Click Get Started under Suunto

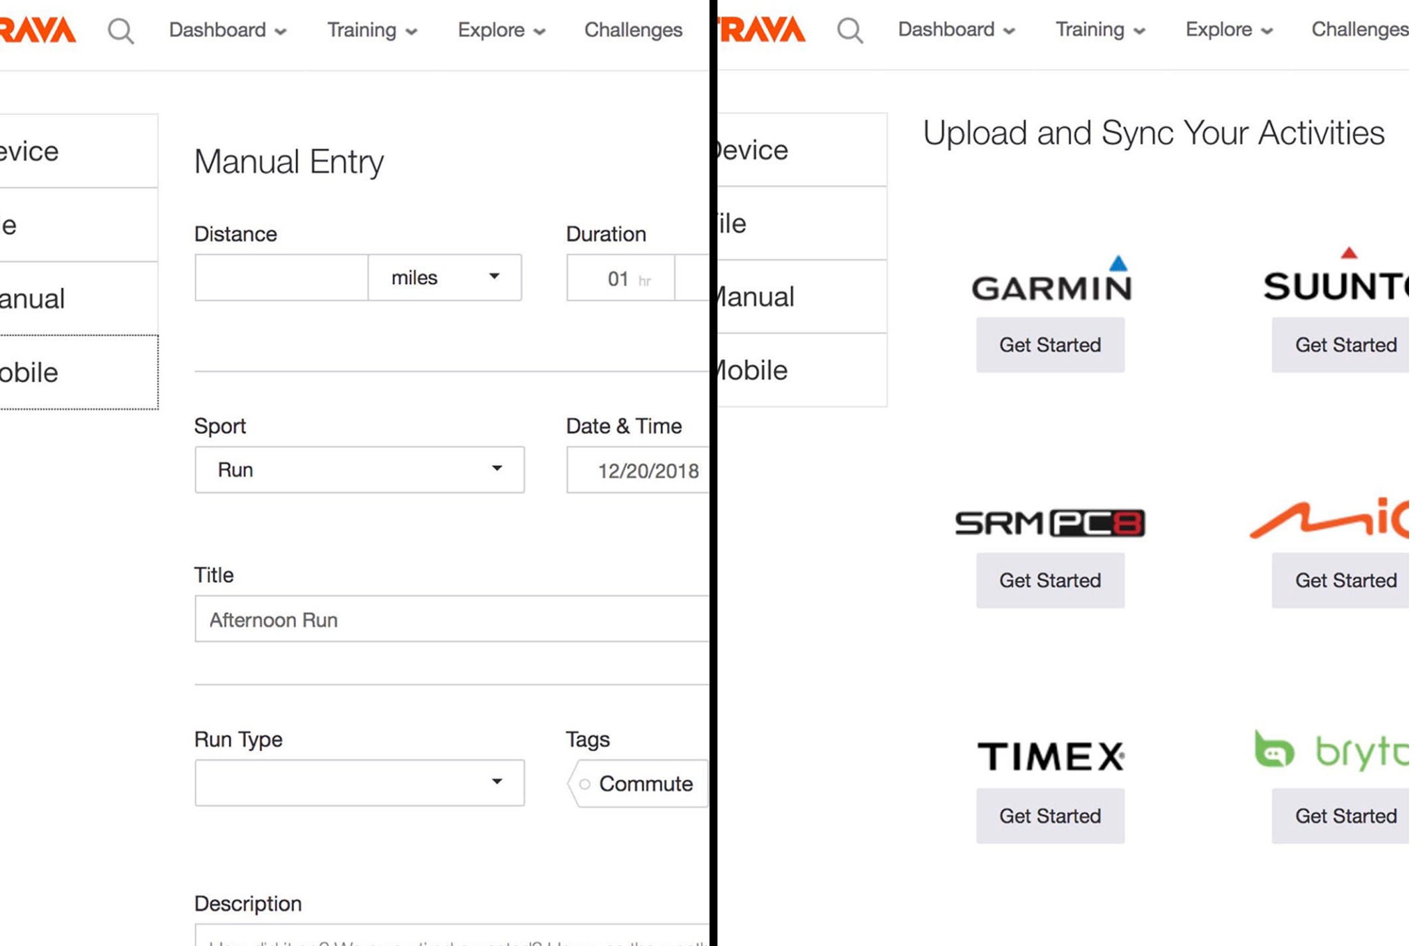pyautogui.click(x=1341, y=344)
